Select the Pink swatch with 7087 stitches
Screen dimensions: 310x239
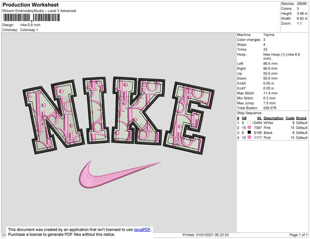(250, 127)
